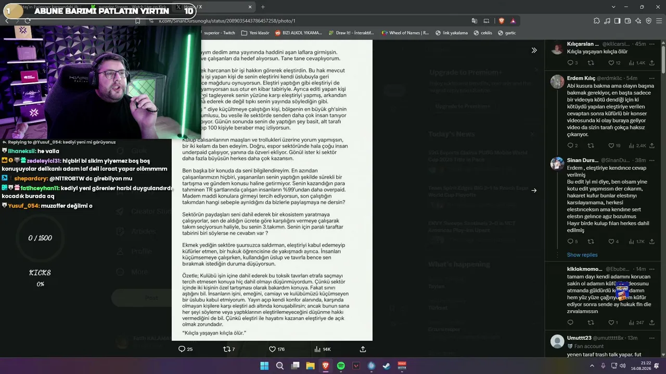Share Erdem Kılıç's comment
666x374 pixels.
point(651,145)
